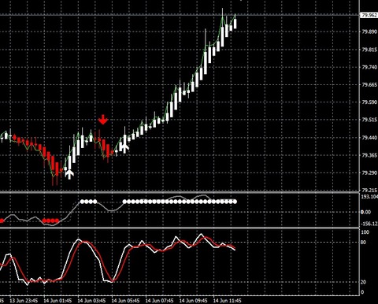Click the red down-arrow sell signal
This screenshot has width=378, height=304.
(103, 120)
